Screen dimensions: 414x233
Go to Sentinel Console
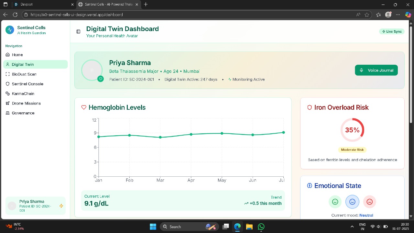click(x=36, y=84)
